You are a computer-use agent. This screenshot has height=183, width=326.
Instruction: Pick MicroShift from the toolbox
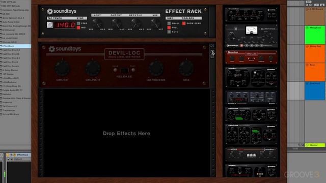click(x=251, y=155)
